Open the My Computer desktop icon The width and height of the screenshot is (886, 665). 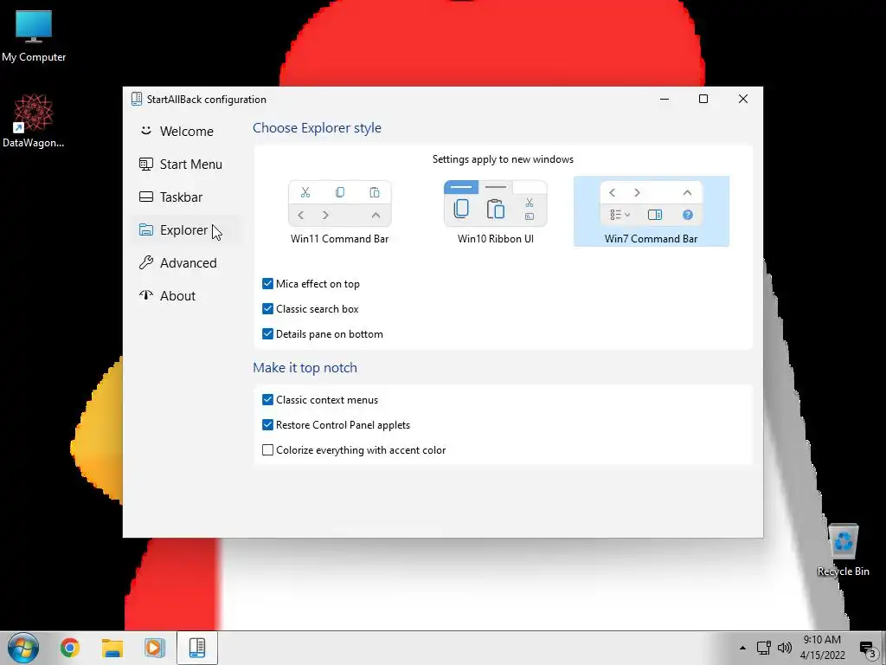click(34, 36)
